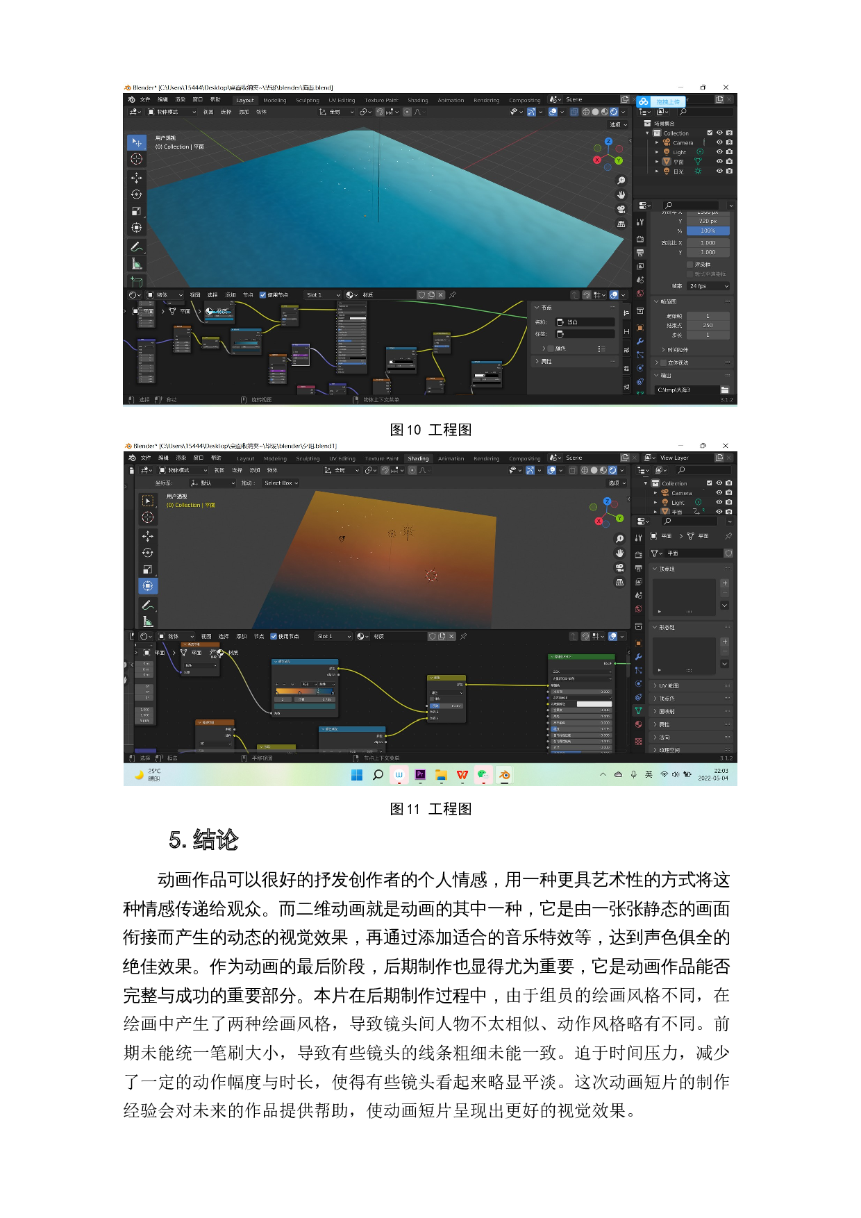Image resolution: width=861 pixels, height=1218 pixels.
Task: Click the 结束点 field showing 250
Action: tap(708, 325)
